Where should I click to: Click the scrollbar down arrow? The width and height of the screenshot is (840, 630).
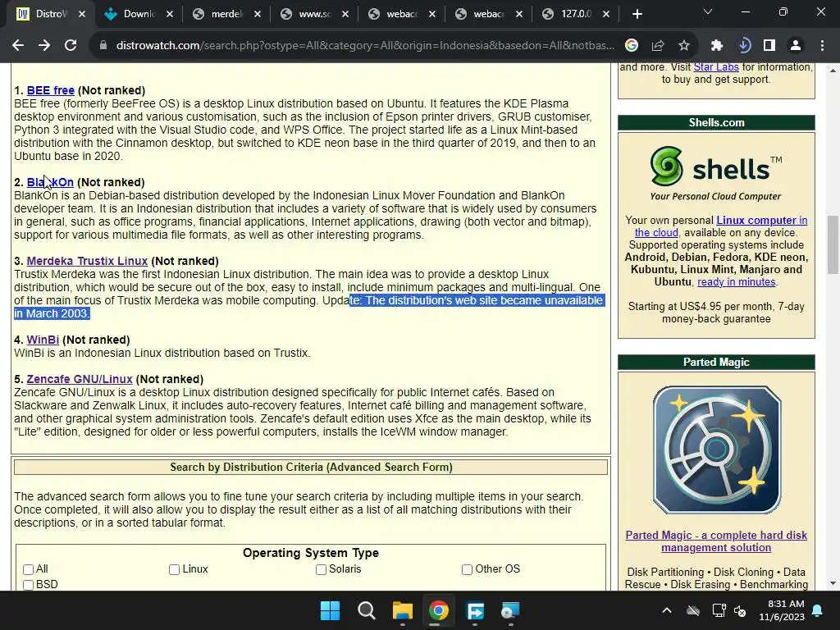(x=833, y=583)
